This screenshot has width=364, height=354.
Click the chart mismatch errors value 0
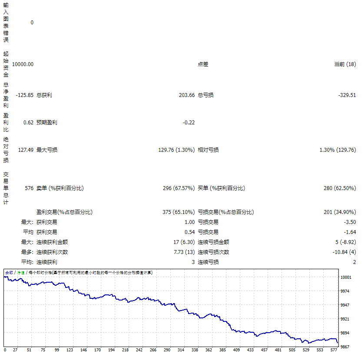coord(32,23)
